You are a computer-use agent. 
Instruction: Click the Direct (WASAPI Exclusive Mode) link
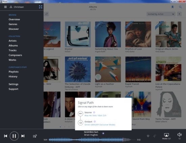pos(100,125)
